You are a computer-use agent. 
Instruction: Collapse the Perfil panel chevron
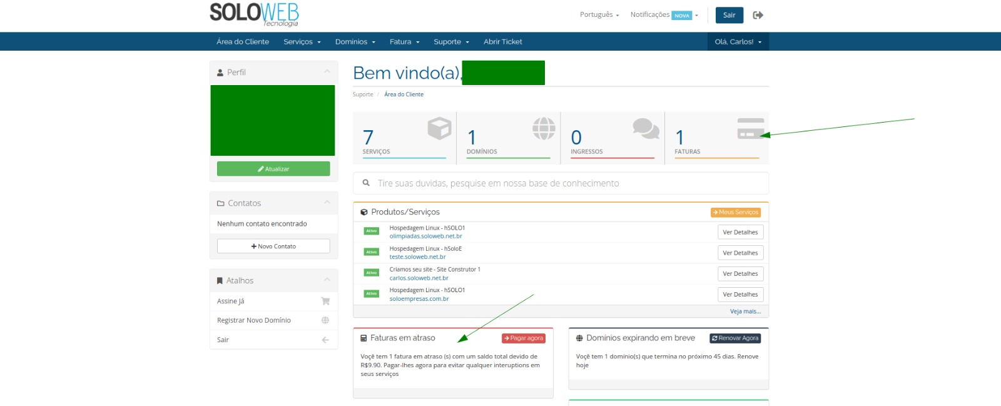(x=327, y=72)
